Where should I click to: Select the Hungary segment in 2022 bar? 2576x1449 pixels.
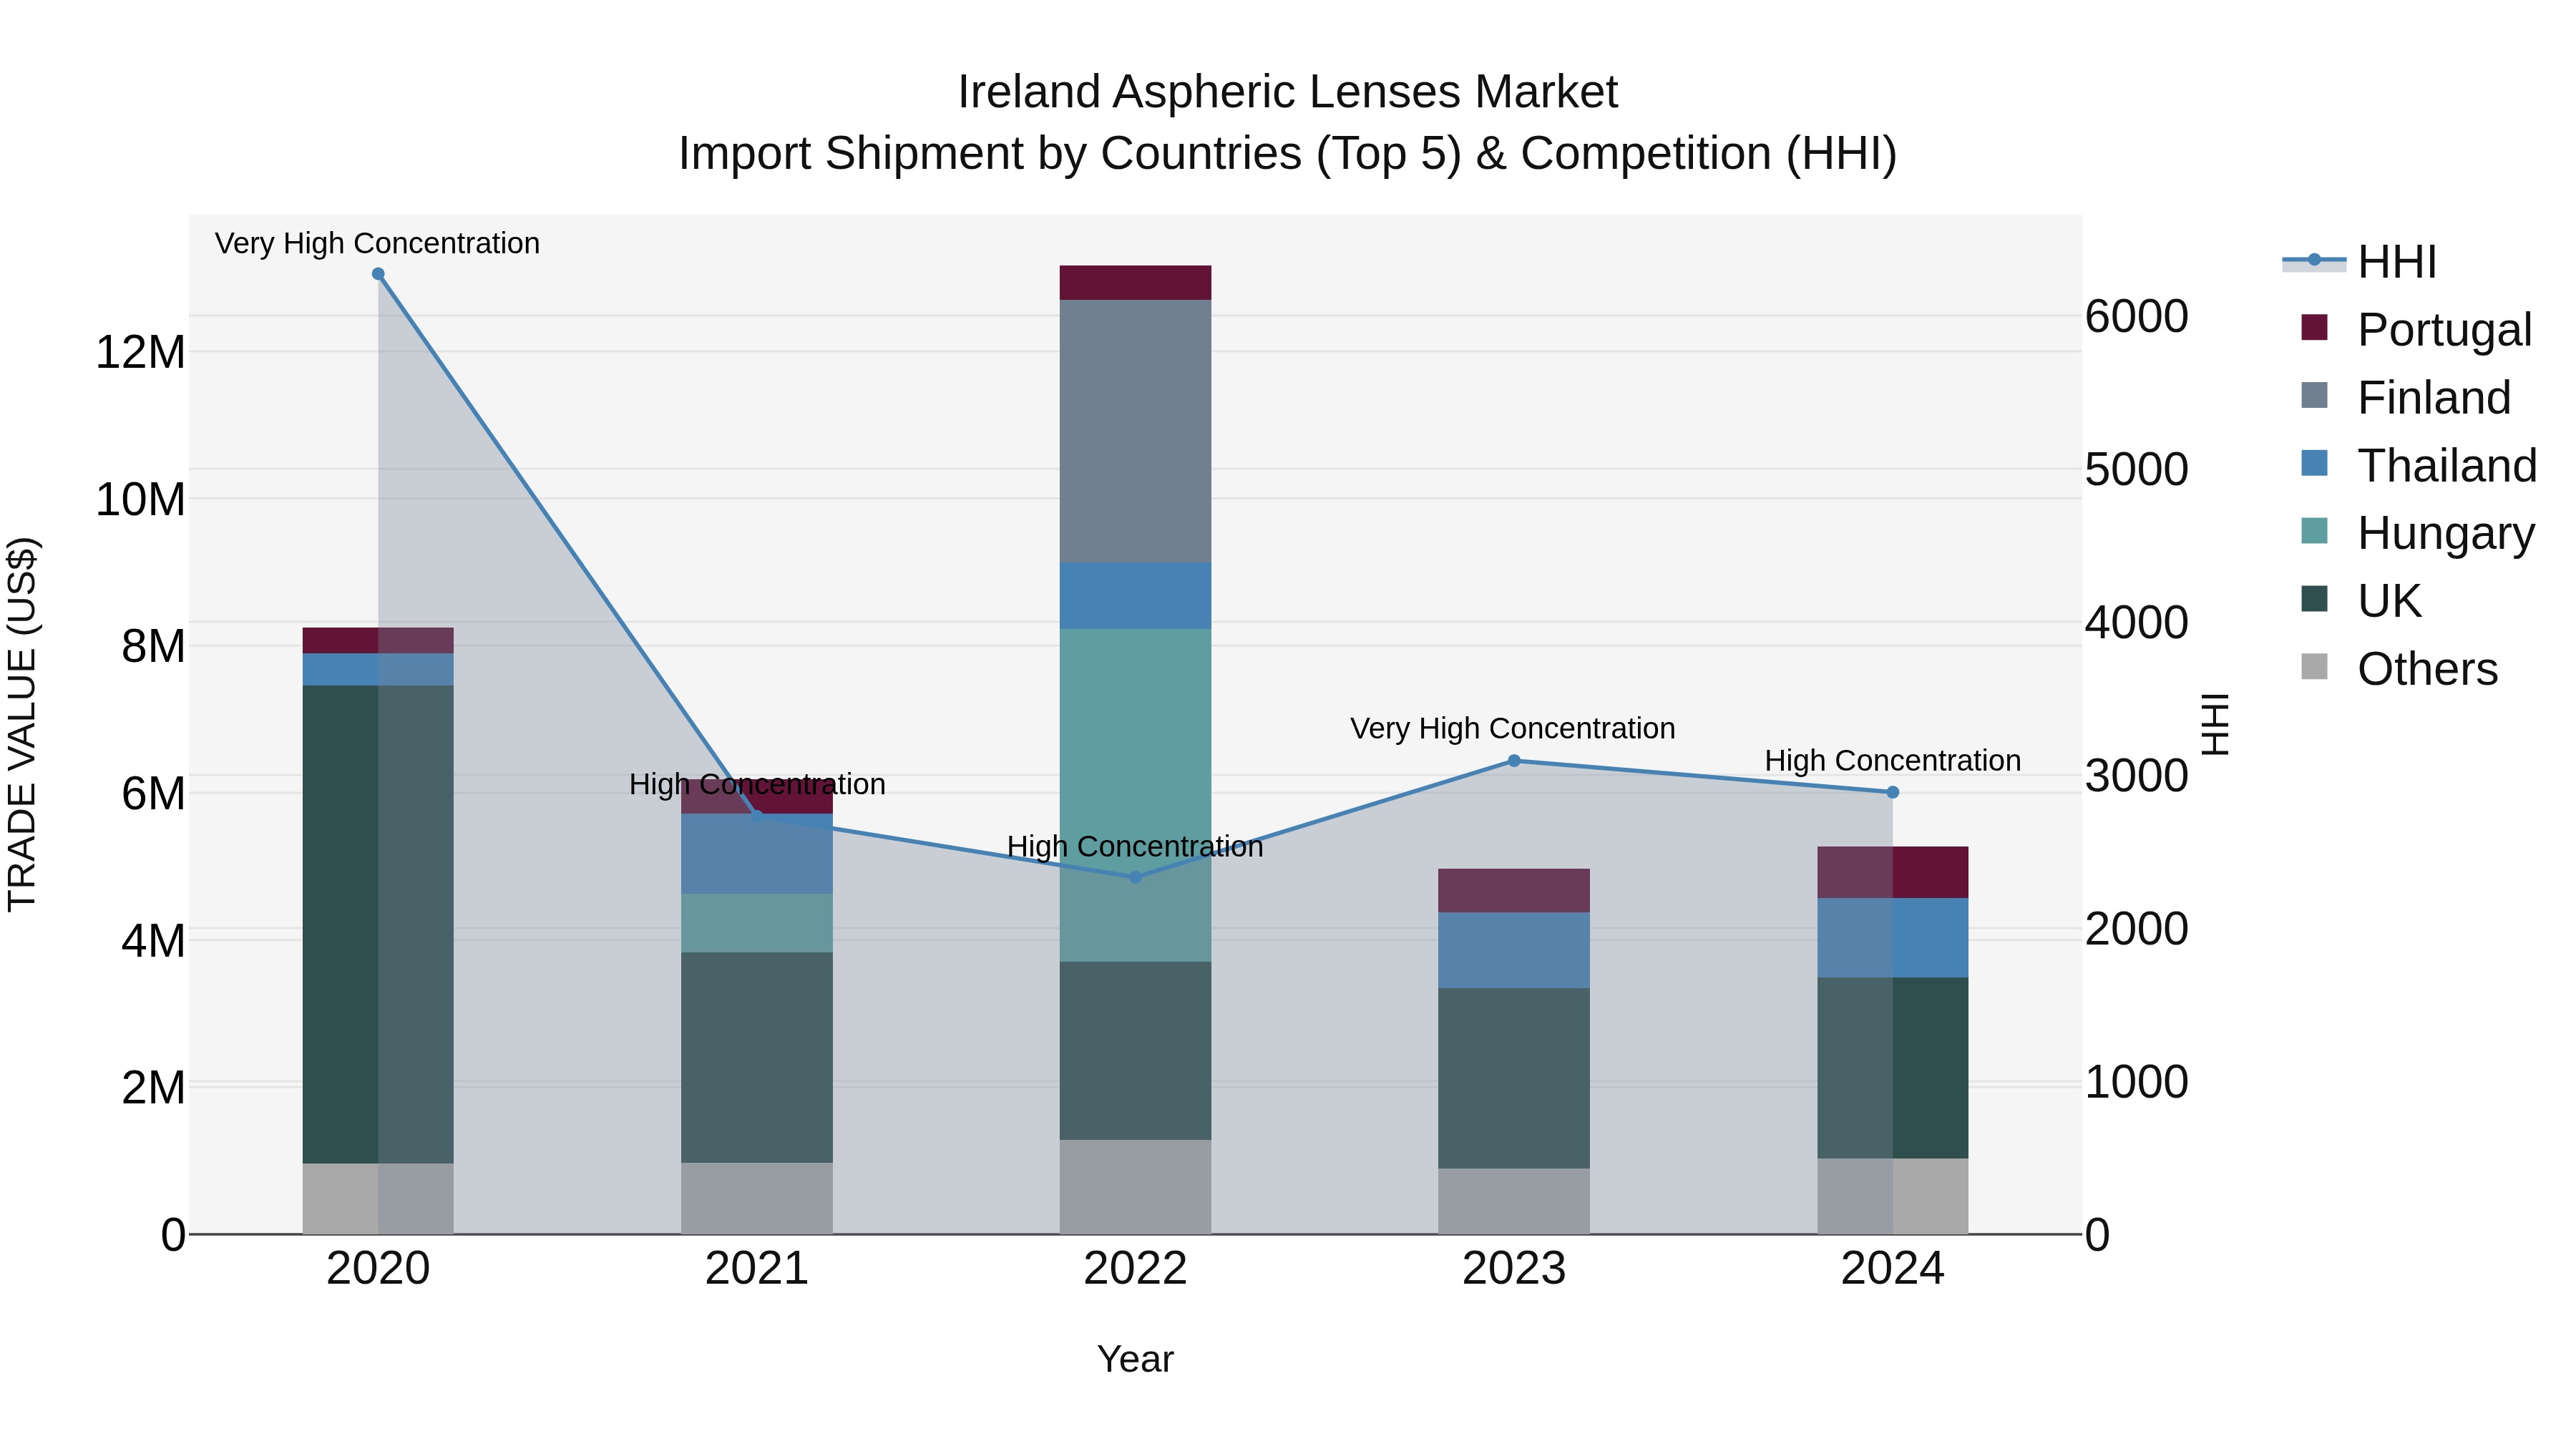[1135, 795]
